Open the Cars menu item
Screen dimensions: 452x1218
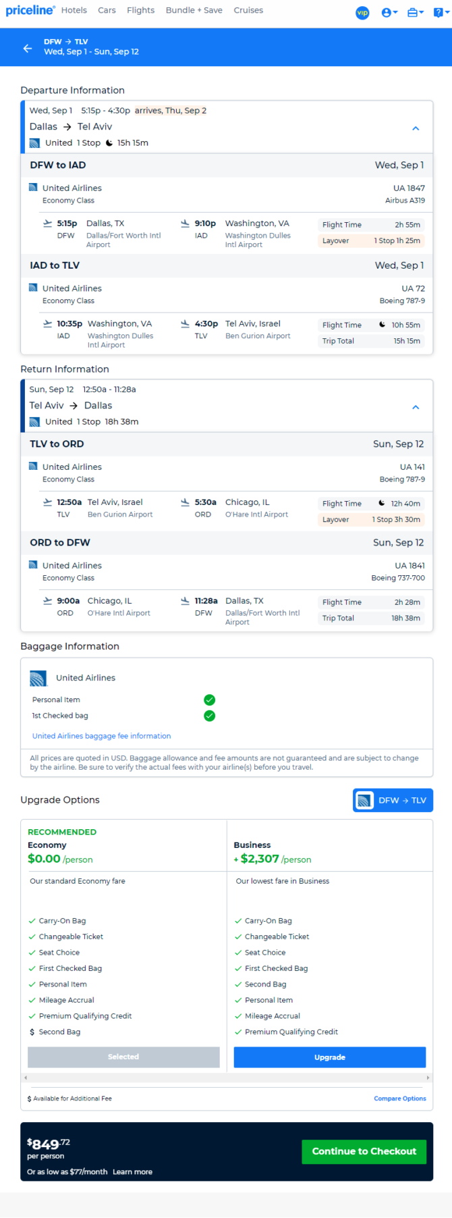[107, 10]
